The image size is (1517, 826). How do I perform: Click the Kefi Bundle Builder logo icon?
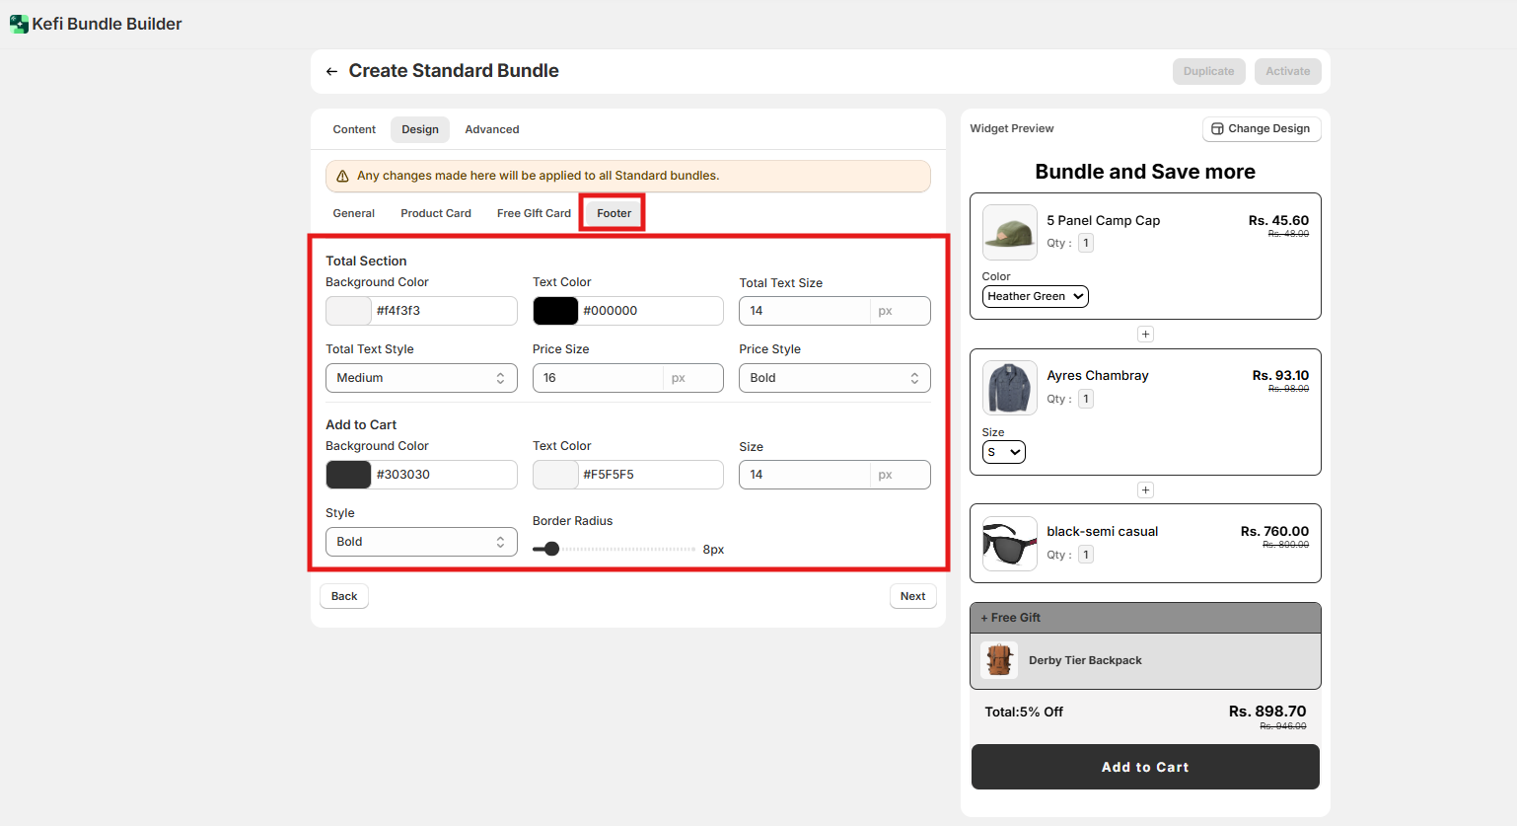click(19, 24)
